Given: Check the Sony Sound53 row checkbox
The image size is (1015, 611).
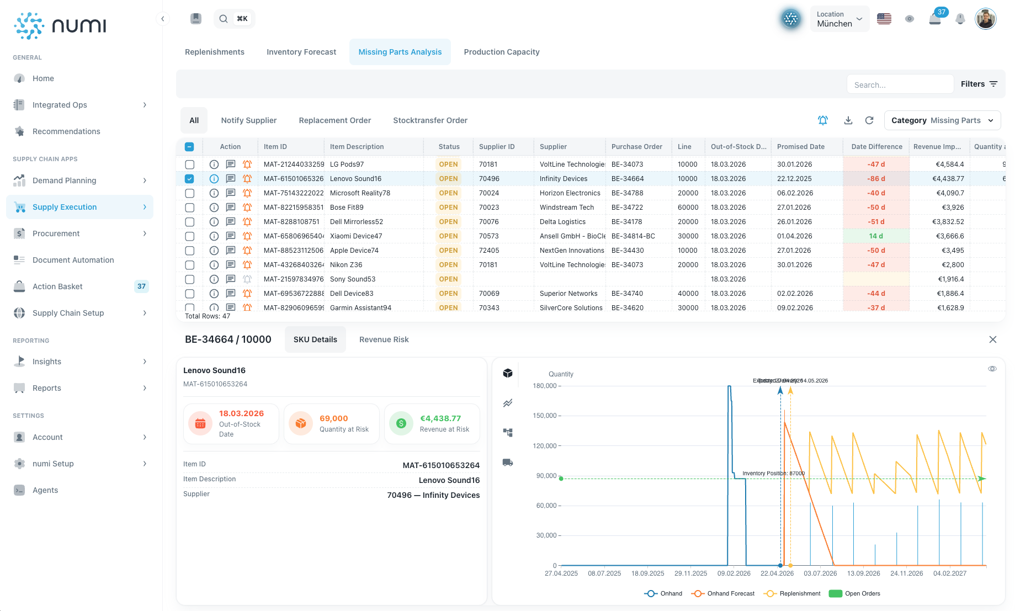Looking at the screenshot, I should click(189, 279).
